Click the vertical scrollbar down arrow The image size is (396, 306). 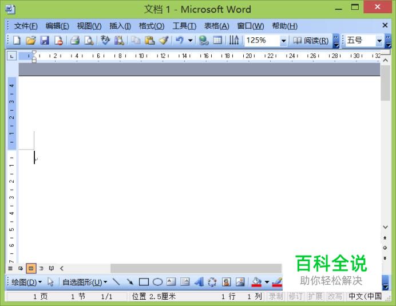point(385,227)
